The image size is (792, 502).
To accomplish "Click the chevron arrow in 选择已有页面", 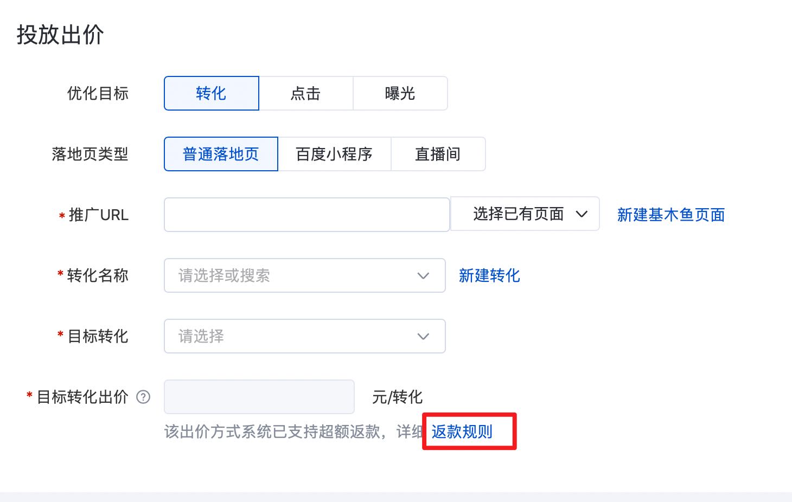I will tap(582, 214).
